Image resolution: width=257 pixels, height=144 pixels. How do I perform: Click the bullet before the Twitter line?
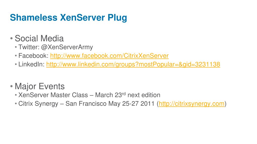[16, 47]
